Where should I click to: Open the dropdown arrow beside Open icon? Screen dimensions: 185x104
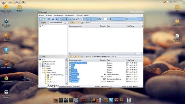tap(46, 19)
